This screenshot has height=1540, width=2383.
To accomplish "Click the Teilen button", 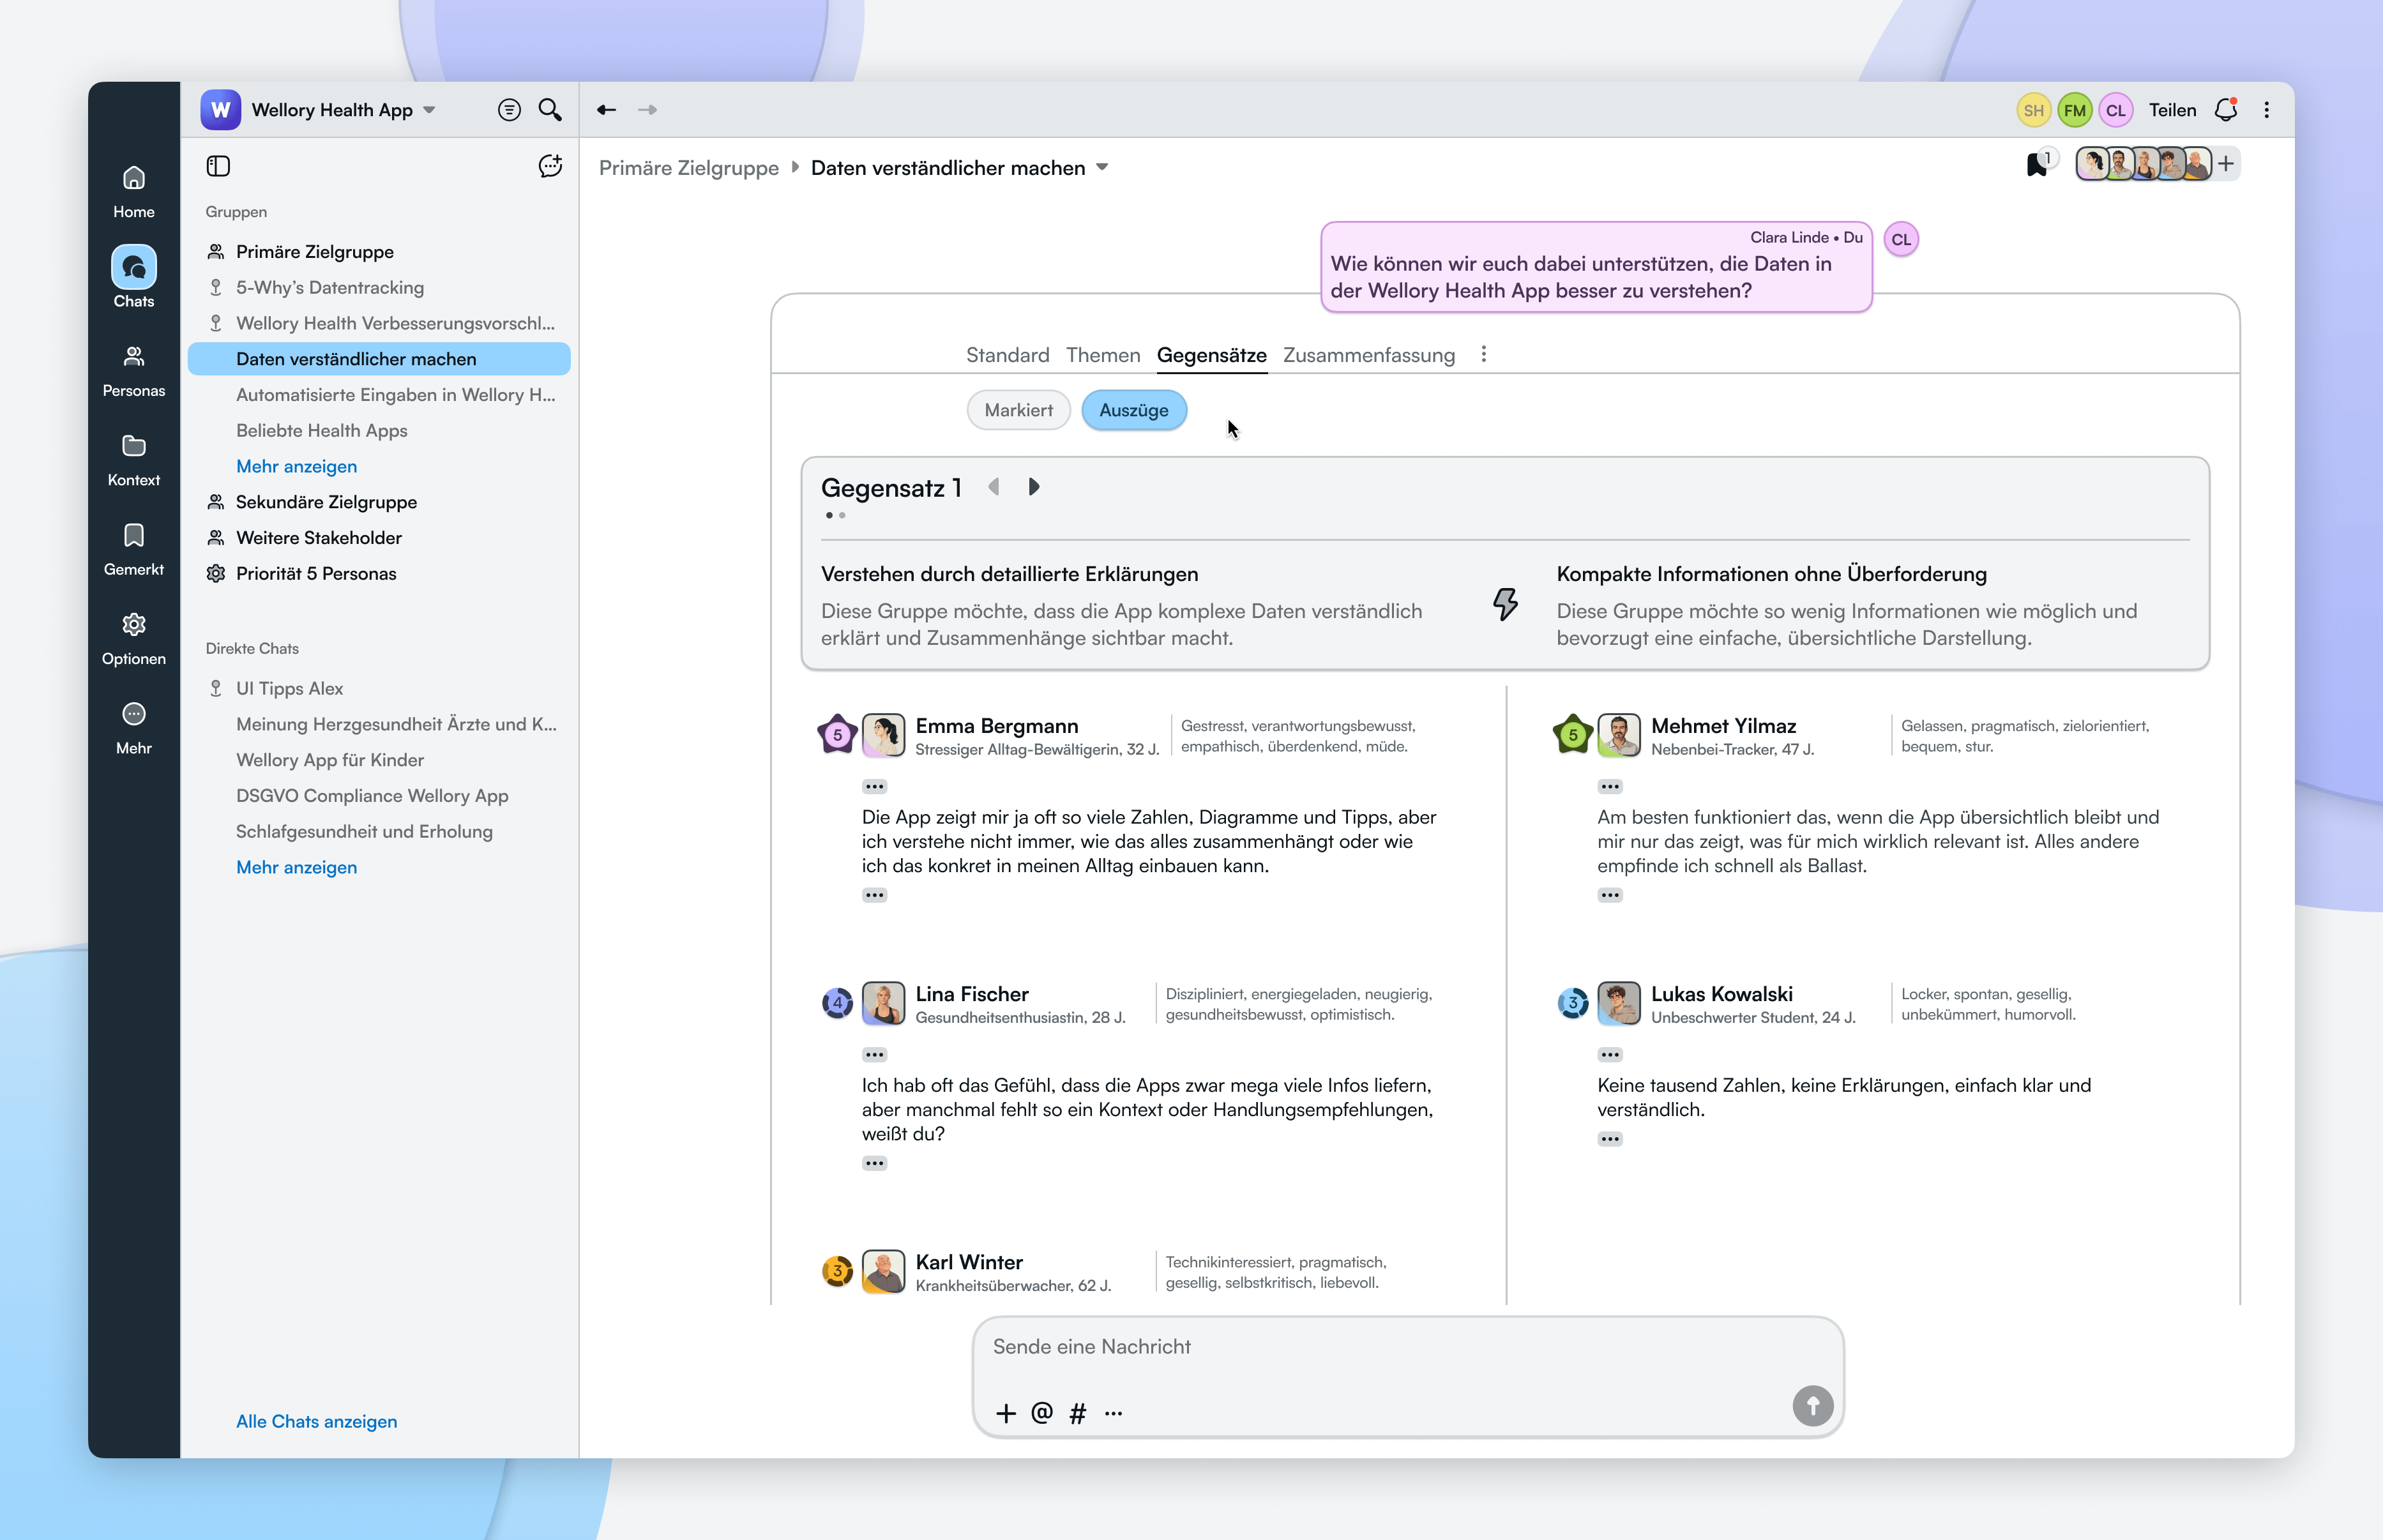I will pos(2172,110).
